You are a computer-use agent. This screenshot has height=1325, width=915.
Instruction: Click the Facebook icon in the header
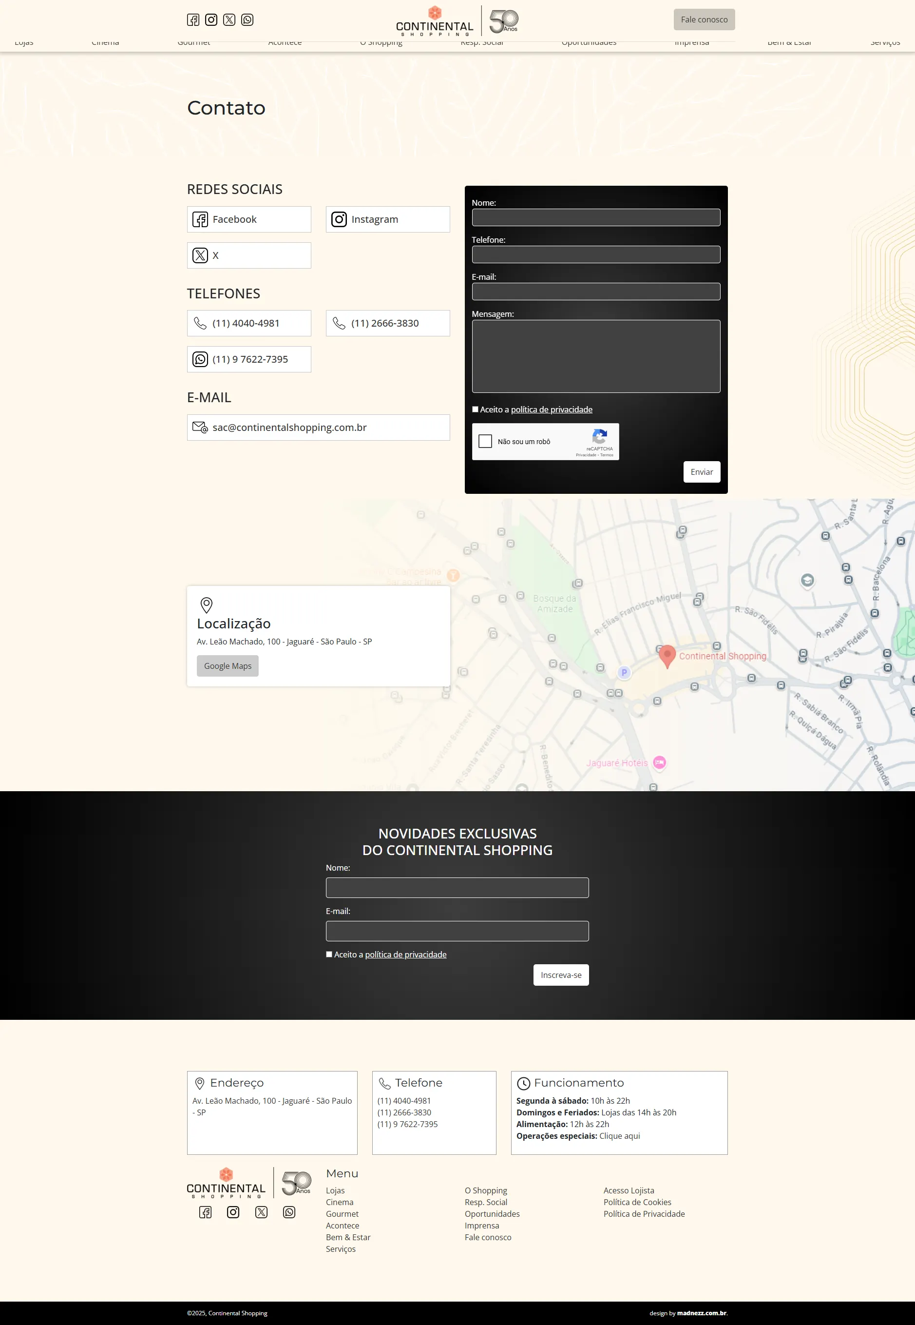[193, 20]
